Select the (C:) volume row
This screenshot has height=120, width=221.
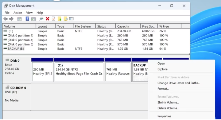coord(96,31)
